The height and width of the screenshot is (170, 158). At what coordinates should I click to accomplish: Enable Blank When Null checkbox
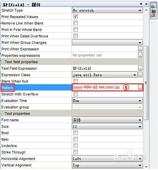pyautogui.click(x=76, y=81)
